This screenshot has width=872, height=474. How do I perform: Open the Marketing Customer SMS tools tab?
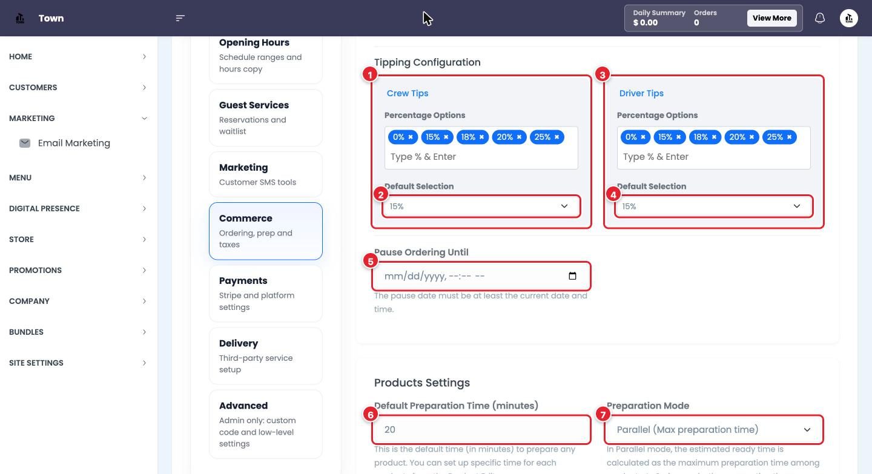[266, 174]
